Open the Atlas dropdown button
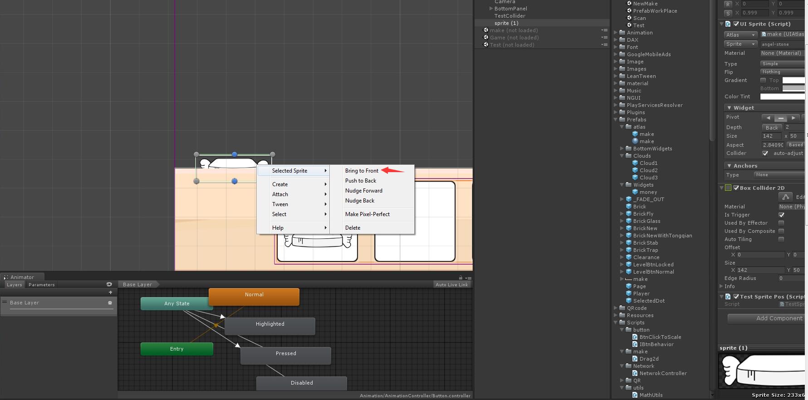Image resolution: width=808 pixels, height=400 pixels. pyautogui.click(x=740, y=35)
